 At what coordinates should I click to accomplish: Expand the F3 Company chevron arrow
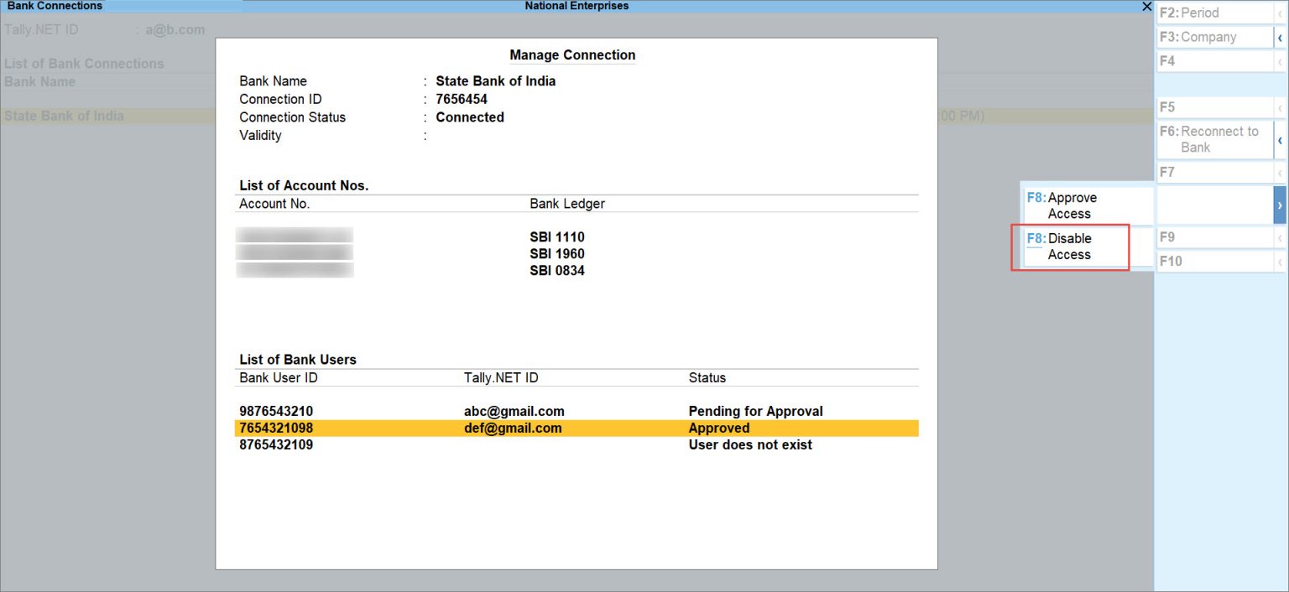(1280, 38)
